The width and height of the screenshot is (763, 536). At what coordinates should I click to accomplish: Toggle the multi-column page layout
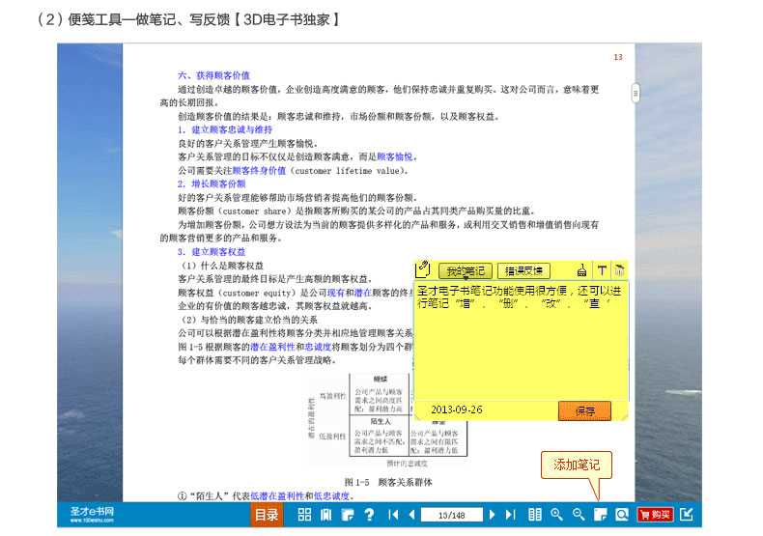[x=534, y=515]
